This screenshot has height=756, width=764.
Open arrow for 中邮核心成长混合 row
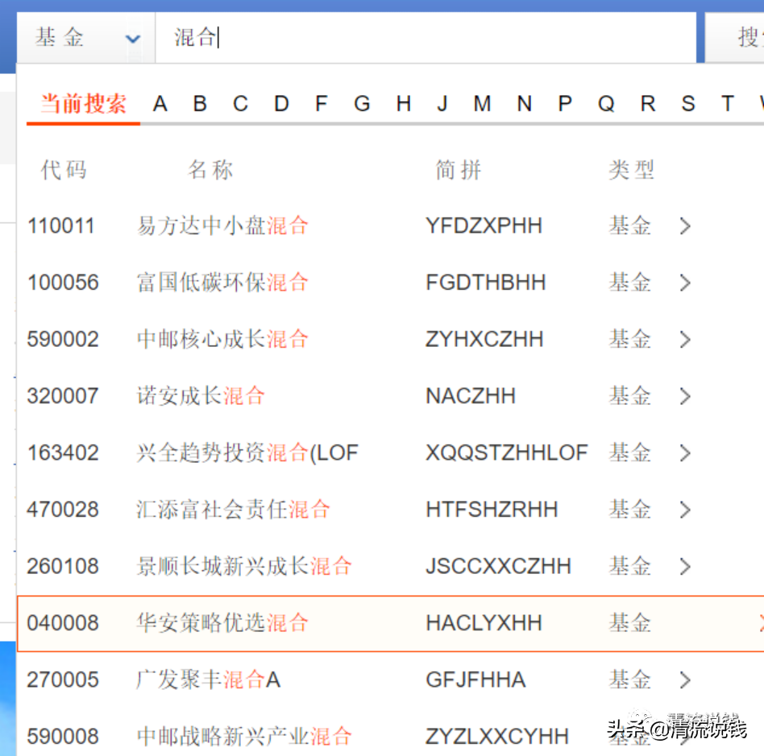pyautogui.click(x=685, y=339)
